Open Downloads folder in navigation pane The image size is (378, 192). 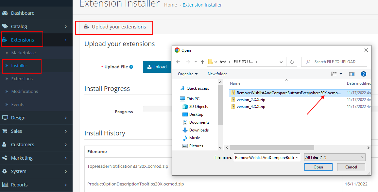198,130
